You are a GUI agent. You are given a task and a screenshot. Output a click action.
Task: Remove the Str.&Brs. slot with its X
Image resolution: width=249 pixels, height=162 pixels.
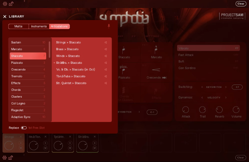(x=95, y=137)
